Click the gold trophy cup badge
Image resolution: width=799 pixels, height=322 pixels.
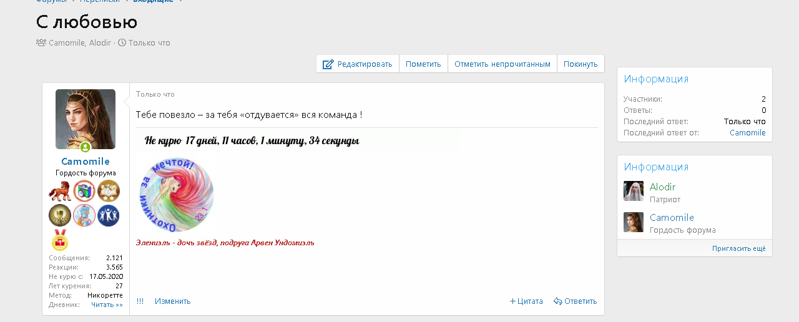[x=60, y=215]
